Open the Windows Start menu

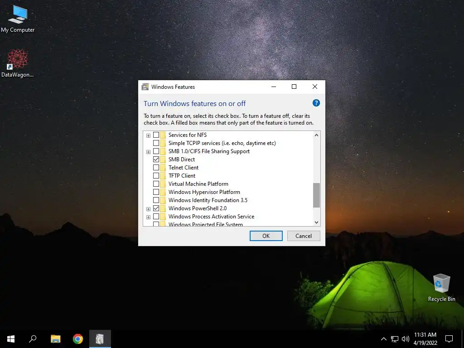[x=11, y=339]
